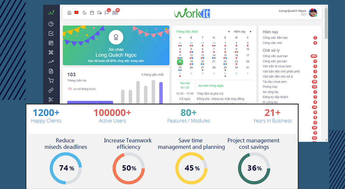345x189 pixels.
Task: Select date 14 in the calendar
Action: point(214,56)
